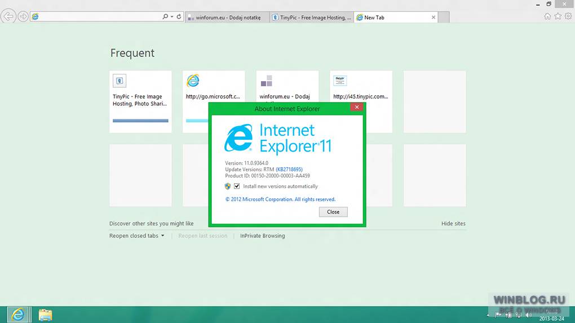The height and width of the screenshot is (323, 575).
Task: Click the Product ID text line
Action: click(x=267, y=176)
